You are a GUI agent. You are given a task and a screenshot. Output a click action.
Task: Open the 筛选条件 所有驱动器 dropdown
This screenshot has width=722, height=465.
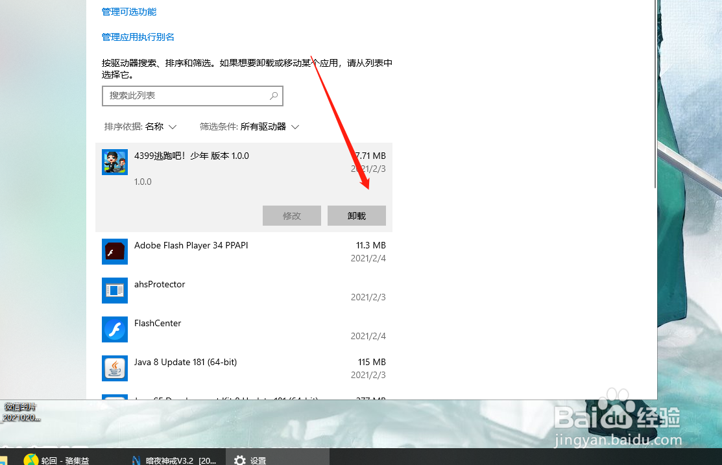tap(249, 126)
